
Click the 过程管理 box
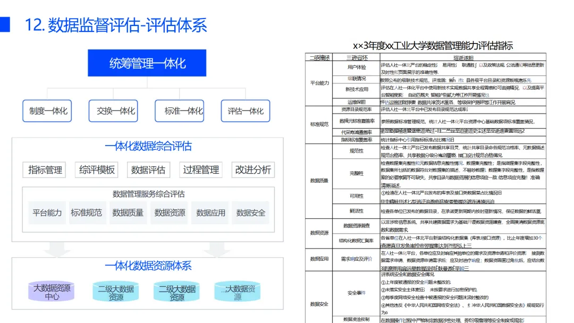pos(201,169)
